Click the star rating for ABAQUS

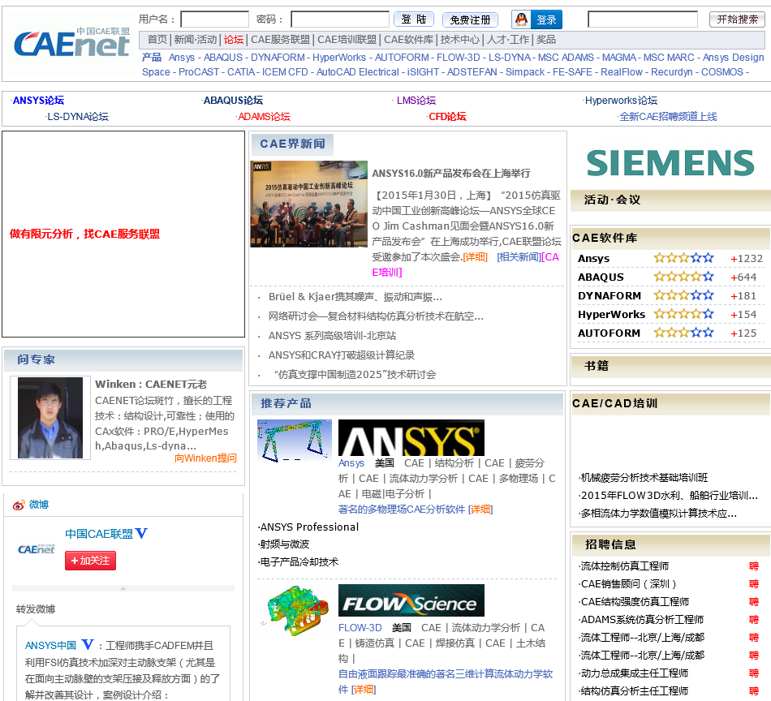(x=683, y=277)
